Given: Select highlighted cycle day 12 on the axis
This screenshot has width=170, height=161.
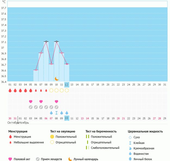Looking at the screenshot, I should (x=67, y=85).
